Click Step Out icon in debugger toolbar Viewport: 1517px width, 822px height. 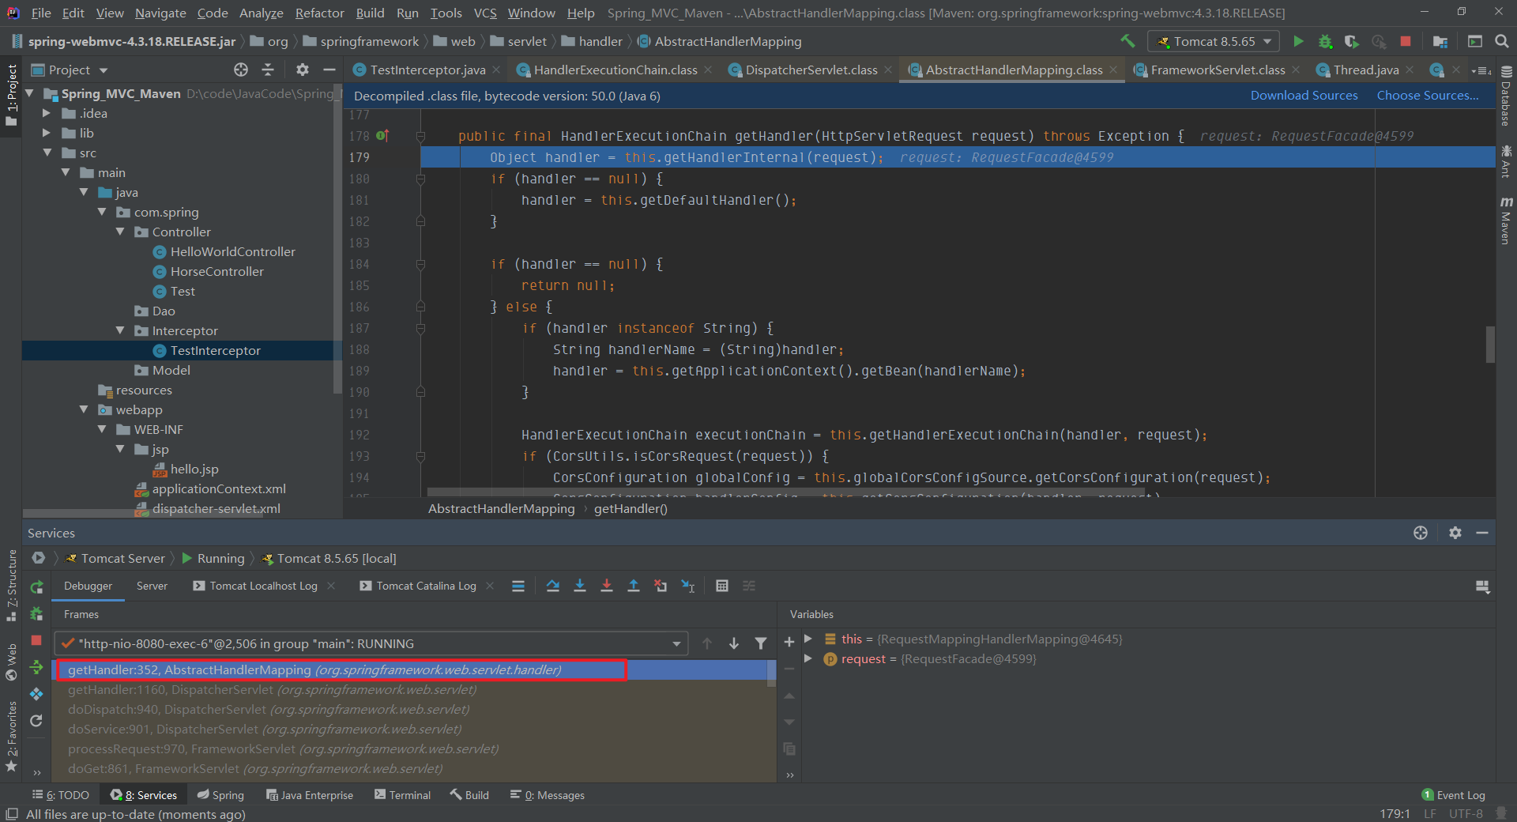click(x=633, y=586)
